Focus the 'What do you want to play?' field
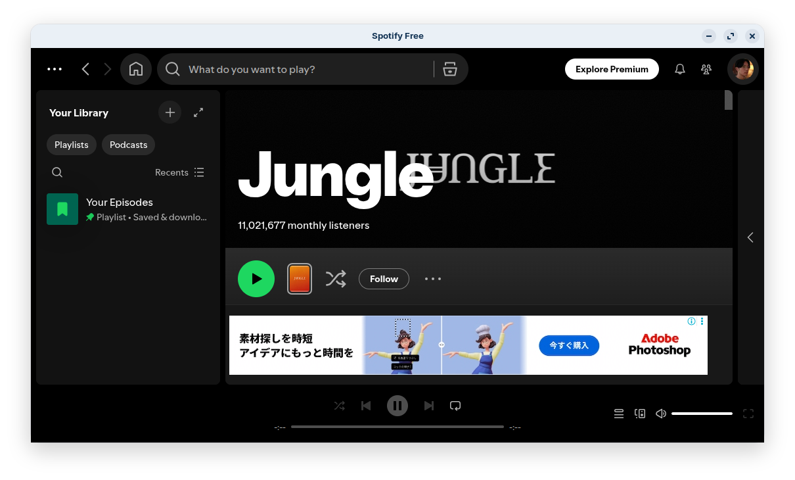Image resolution: width=795 pixels, height=480 pixels. [309, 69]
